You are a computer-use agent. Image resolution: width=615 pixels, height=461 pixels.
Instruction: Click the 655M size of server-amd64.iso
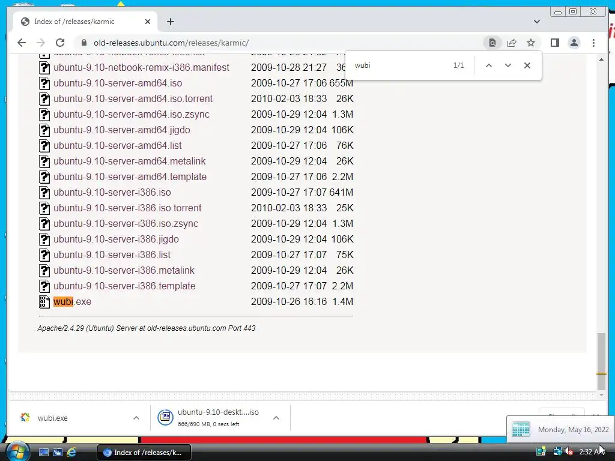(x=341, y=83)
